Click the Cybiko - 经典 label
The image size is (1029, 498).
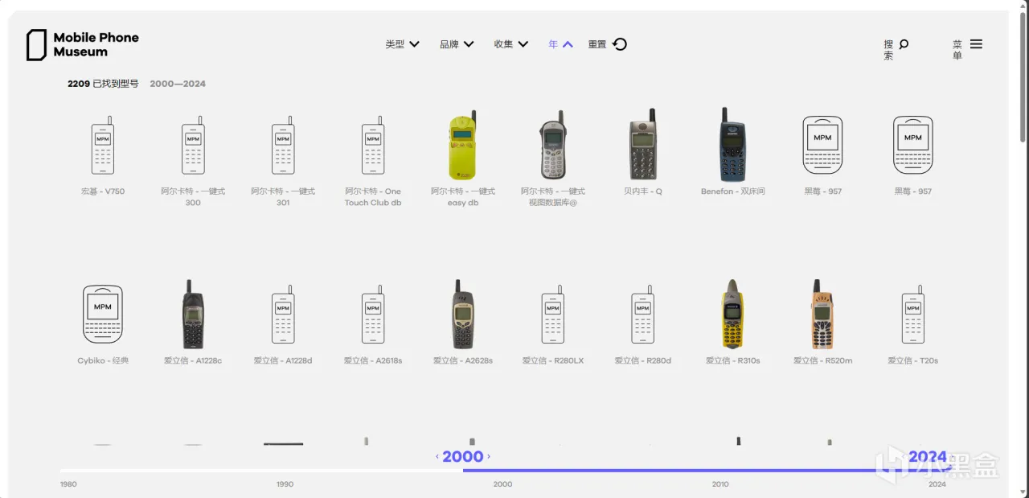click(x=103, y=360)
